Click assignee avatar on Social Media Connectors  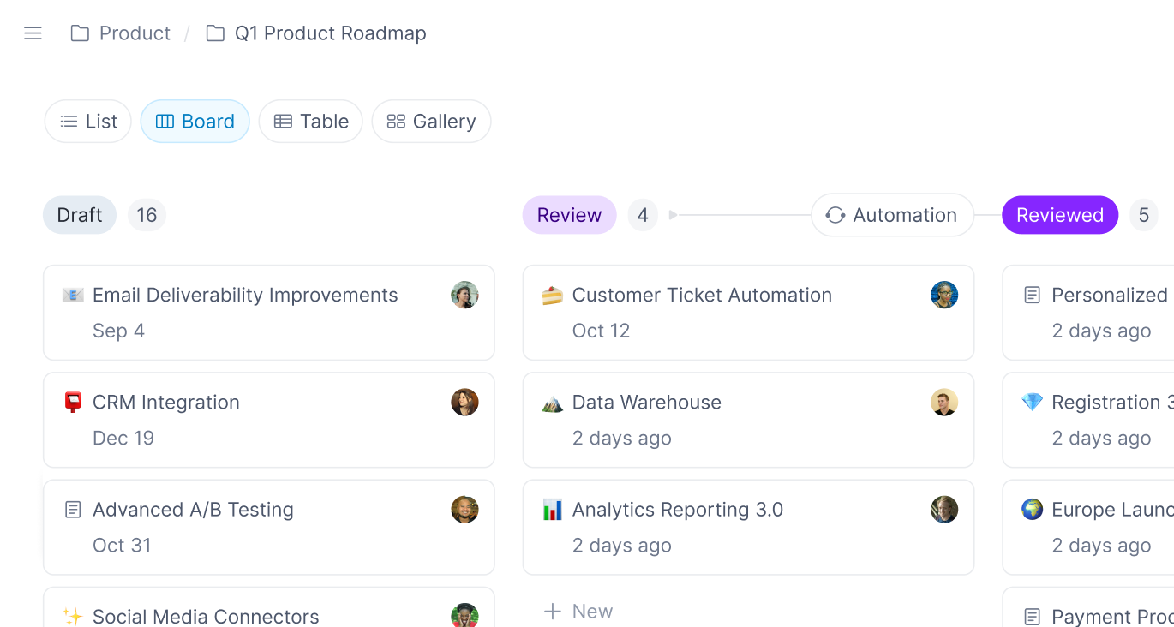tap(464, 615)
